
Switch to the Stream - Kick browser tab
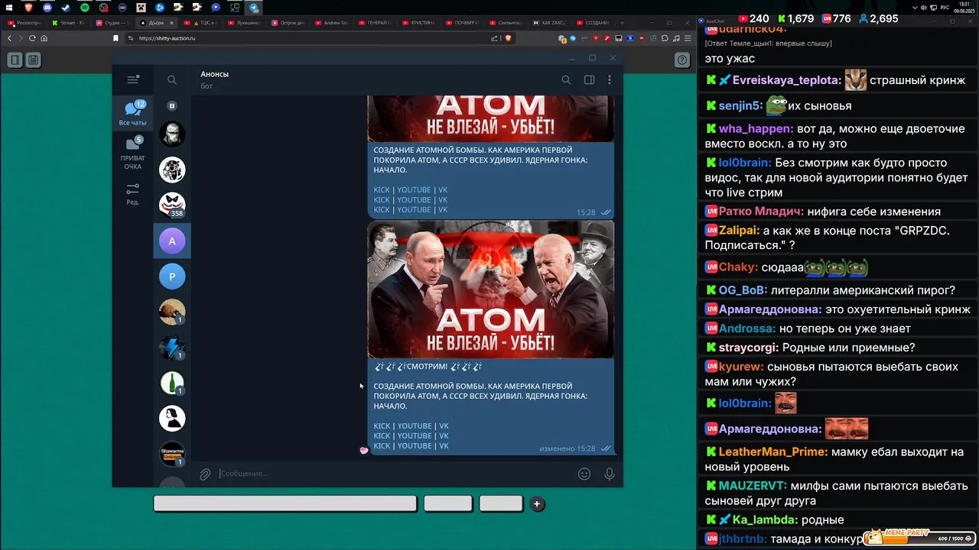(x=70, y=23)
